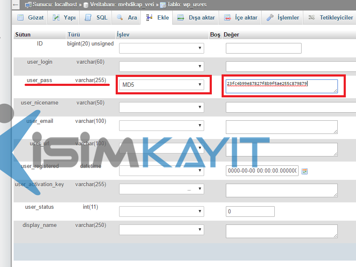This screenshot has height=267, width=356.
Task: Click the İşlev column header
Action: pos(123,34)
